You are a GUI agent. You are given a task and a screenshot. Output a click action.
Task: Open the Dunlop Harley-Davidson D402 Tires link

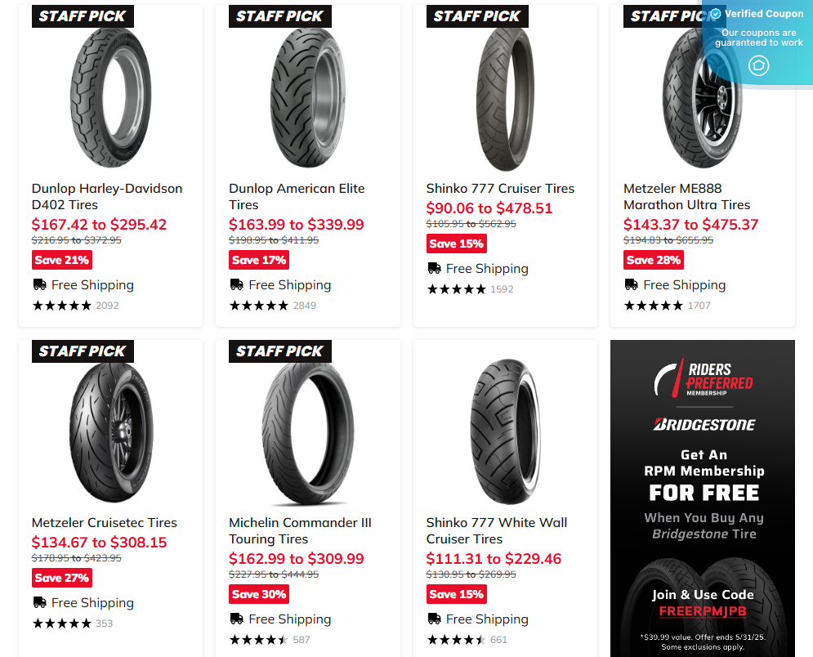click(x=107, y=197)
